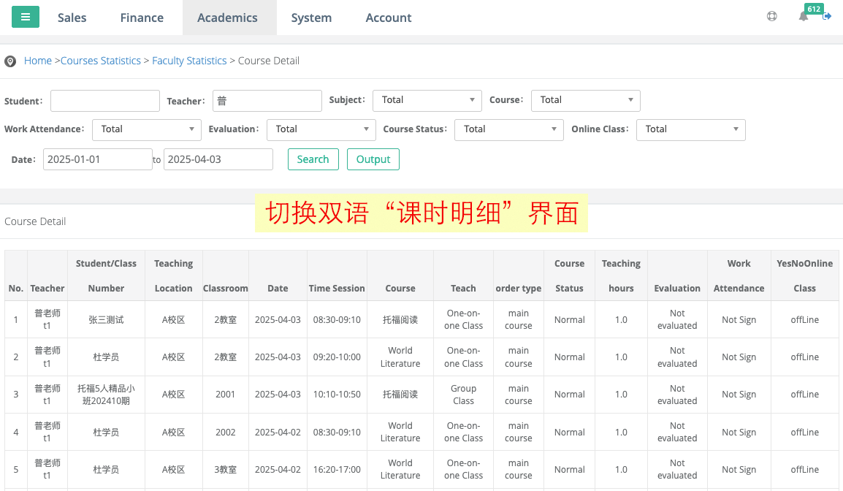Open the Finance menu
Screen dimensions: 843x491
point(142,18)
